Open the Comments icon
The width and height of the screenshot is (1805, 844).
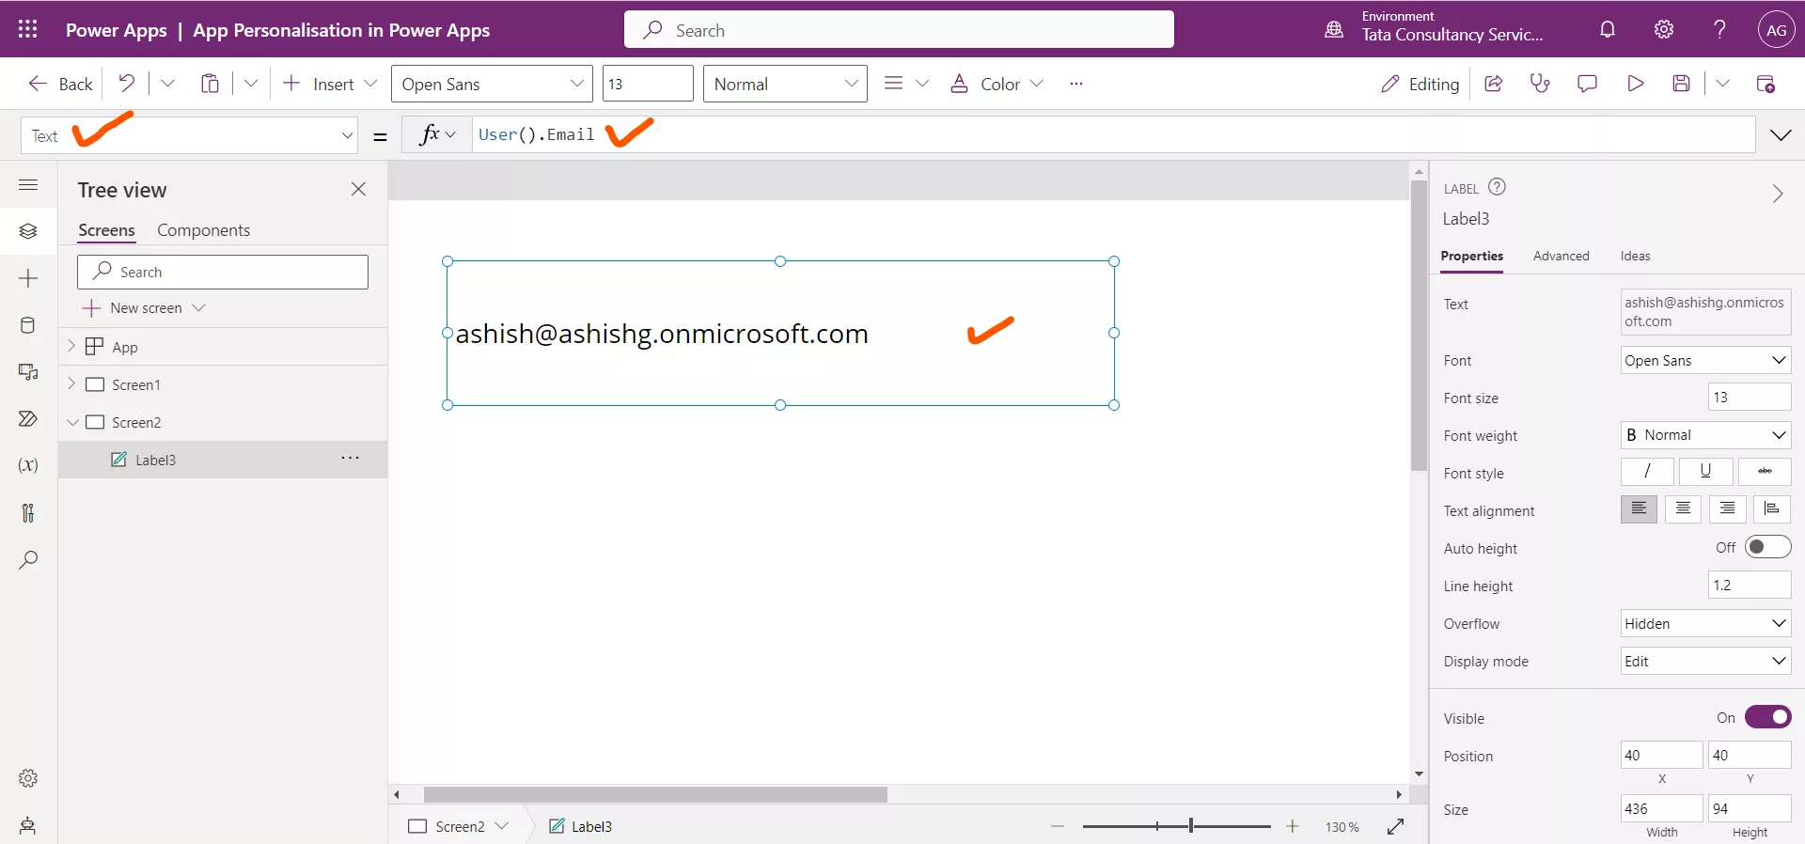(x=1587, y=84)
